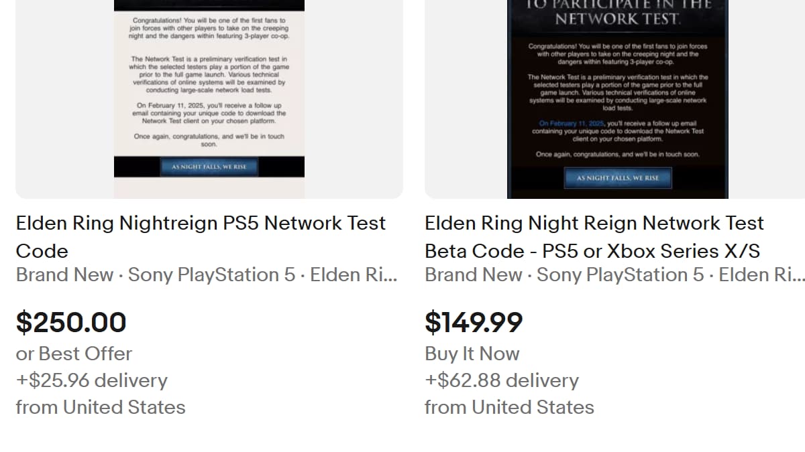Click 'As Night Falls, We Rise' in the left image
Image resolution: width=805 pixels, height=452 pixels.
pyautogui.click(x=209, y=167)
